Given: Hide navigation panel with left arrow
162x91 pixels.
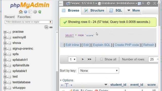Looking at the screenshot, I should [61, 4].
